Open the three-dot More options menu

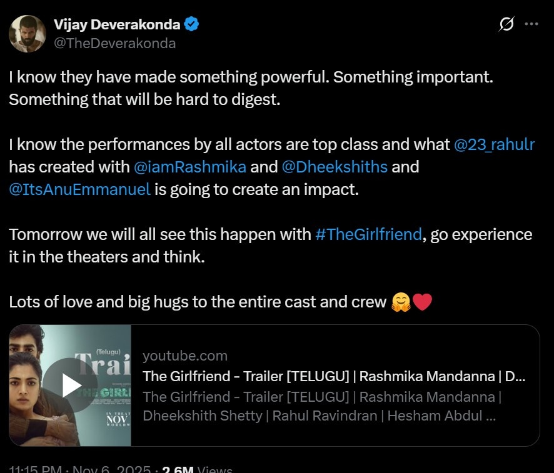point(531,24)
